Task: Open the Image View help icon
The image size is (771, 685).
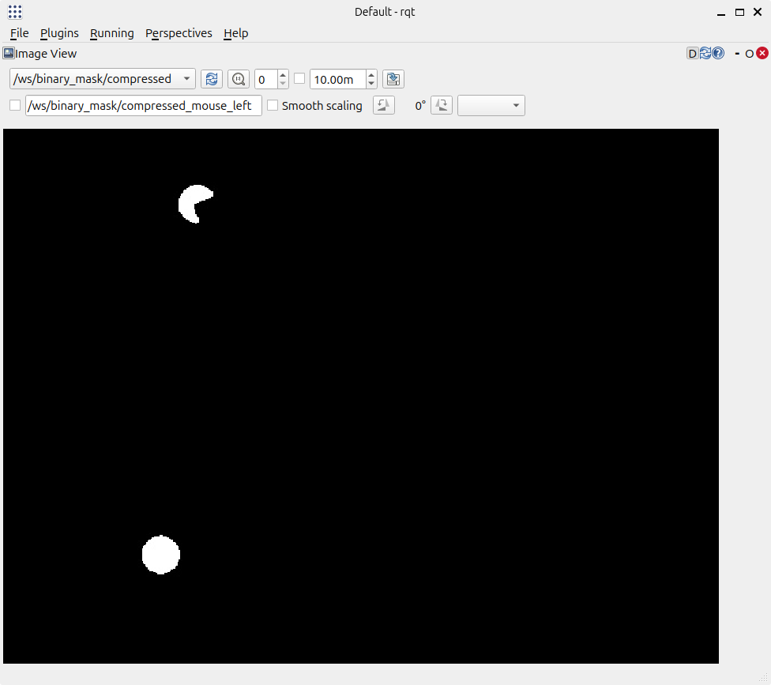Action: pyautogui.click(x=718, y=54)
